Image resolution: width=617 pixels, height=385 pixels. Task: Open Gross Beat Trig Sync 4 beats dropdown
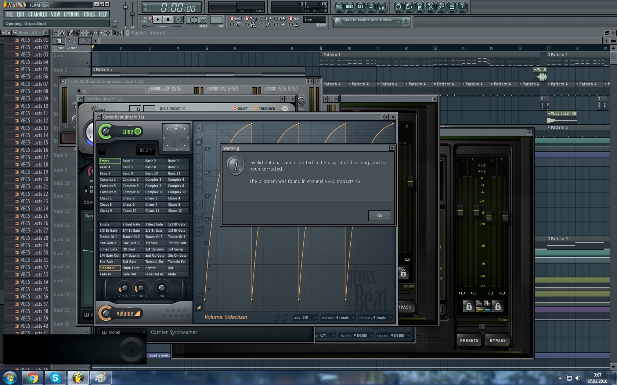[x=338, y=318]
